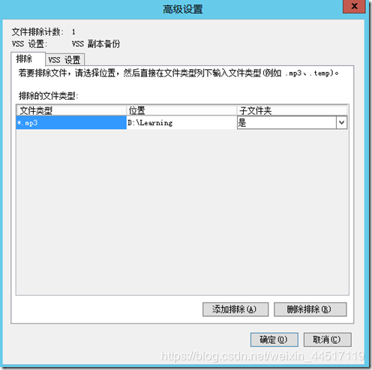Click the 高级设置 title bar
Image resolution: width=372 pixels, height=370 pixels.
pyautogui.click(x=183, y=9)
